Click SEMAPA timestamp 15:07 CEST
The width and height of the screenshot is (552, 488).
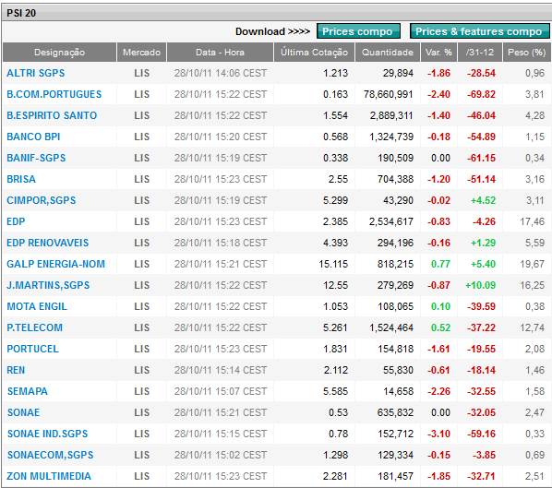[221, 391]
